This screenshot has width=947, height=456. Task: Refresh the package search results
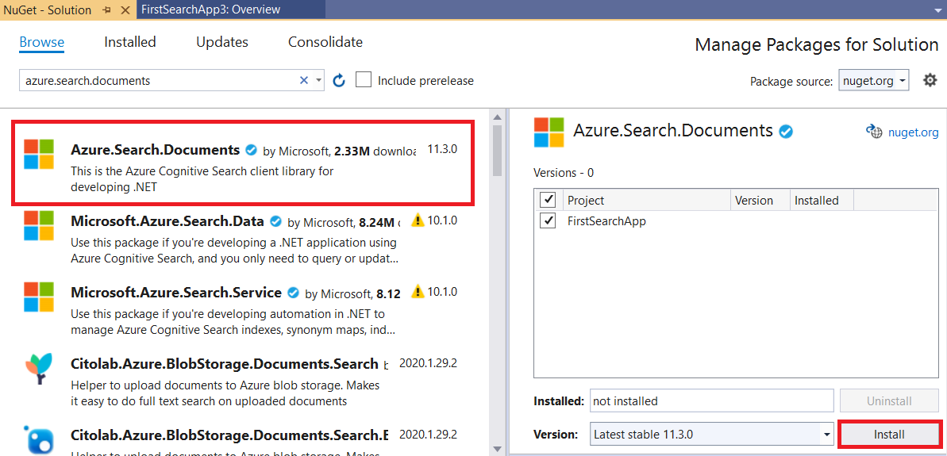(x=339, y=80)
